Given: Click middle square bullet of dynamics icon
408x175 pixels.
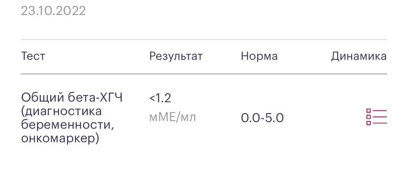Looking at the screenshot, I should (x=369, y=117).
